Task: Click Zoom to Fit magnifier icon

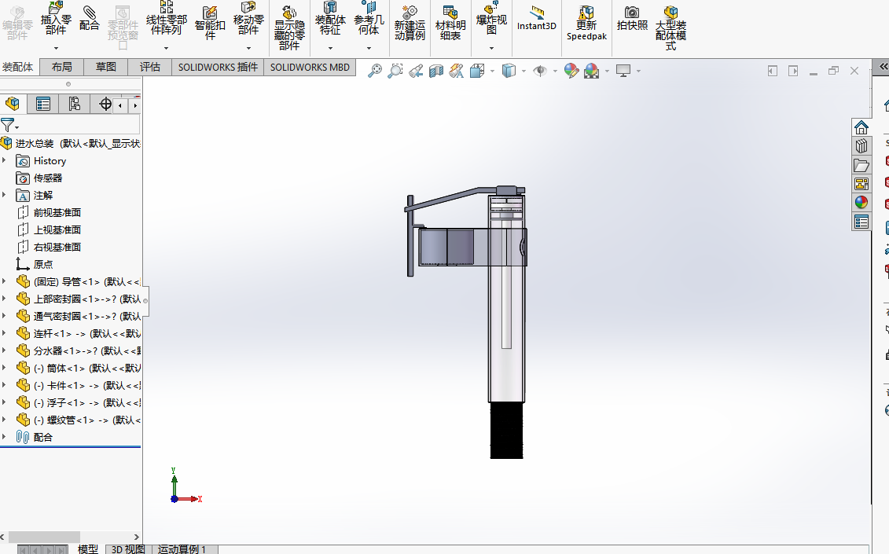Action: pos(374,71)
